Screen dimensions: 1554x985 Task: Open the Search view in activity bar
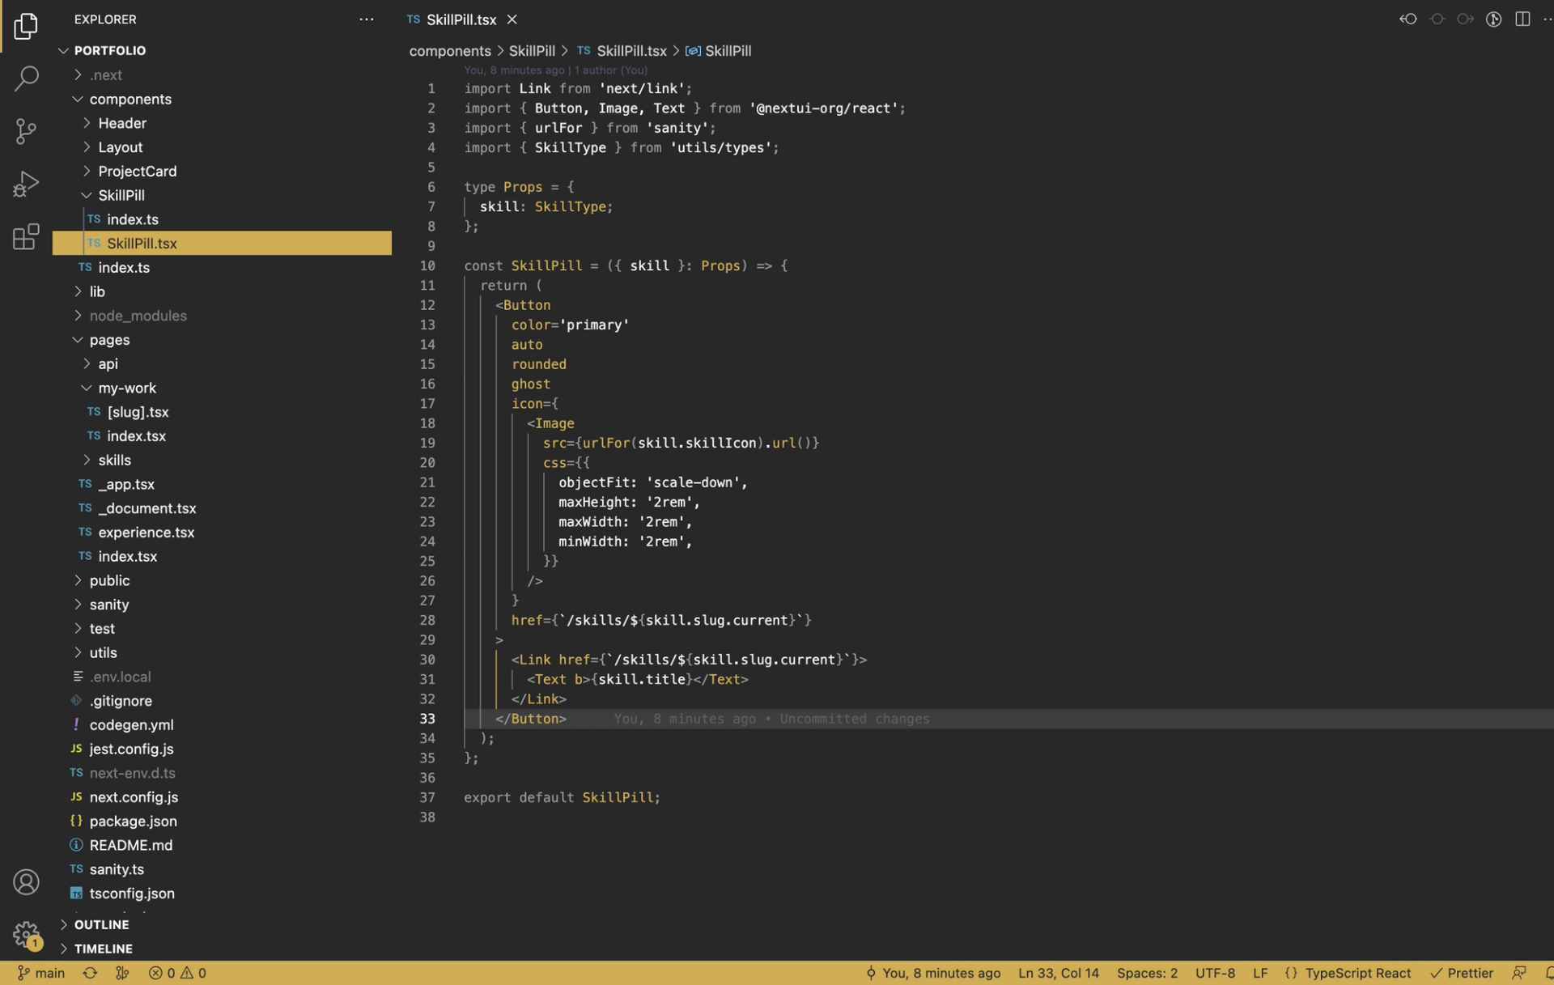[26, 79]
